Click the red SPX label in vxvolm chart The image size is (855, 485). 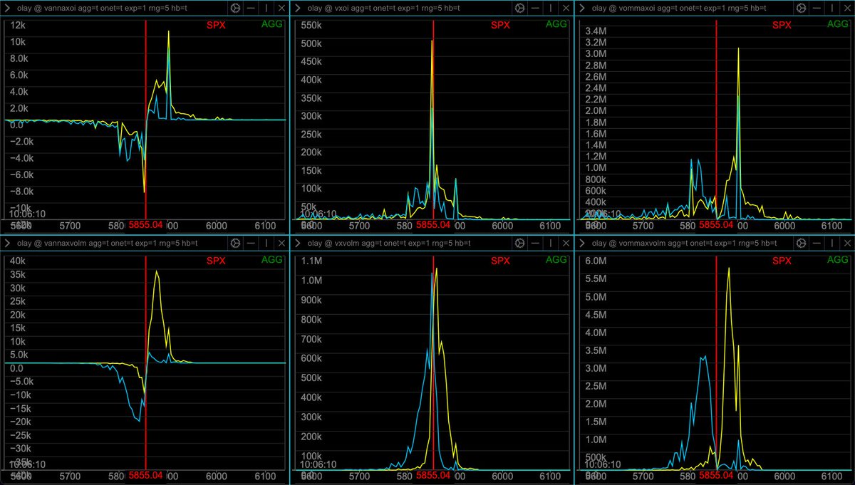[x=501, y=260]
